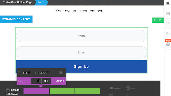The height and width of the screenshot is (96, 171).
Task: Click the purple interval slider handle
Action: [41, 86]
